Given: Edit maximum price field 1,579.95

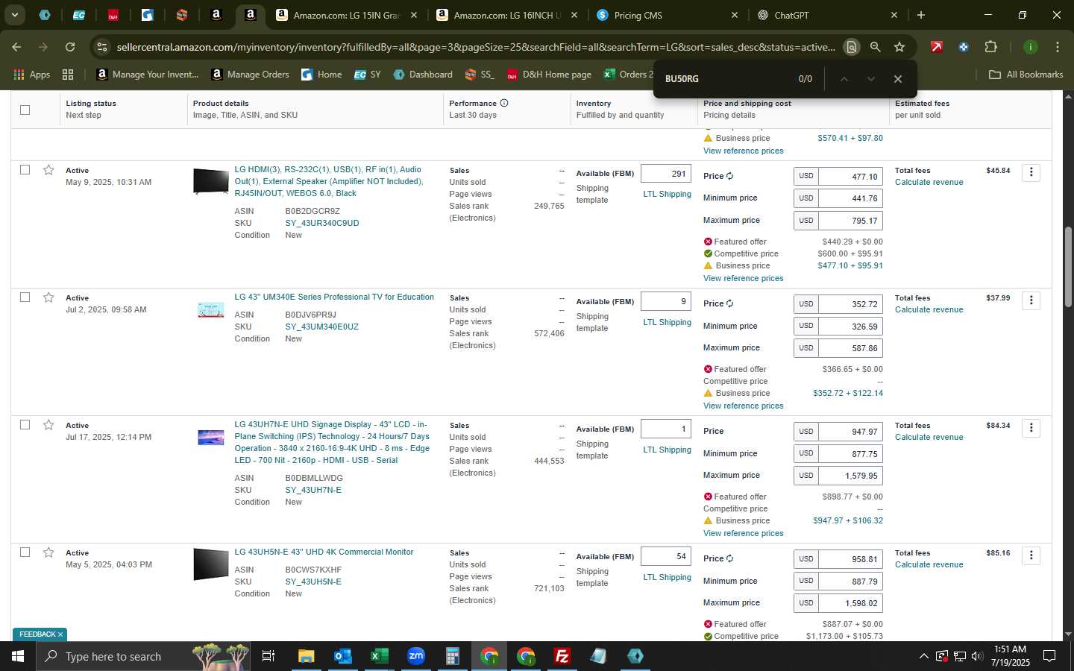Looking at the screenshot, I should (x=850, y=476).
